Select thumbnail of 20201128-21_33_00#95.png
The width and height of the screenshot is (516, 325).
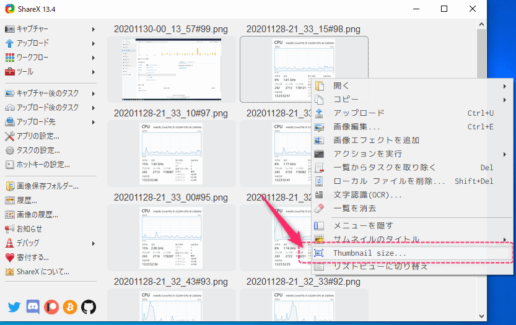[172, 238]
